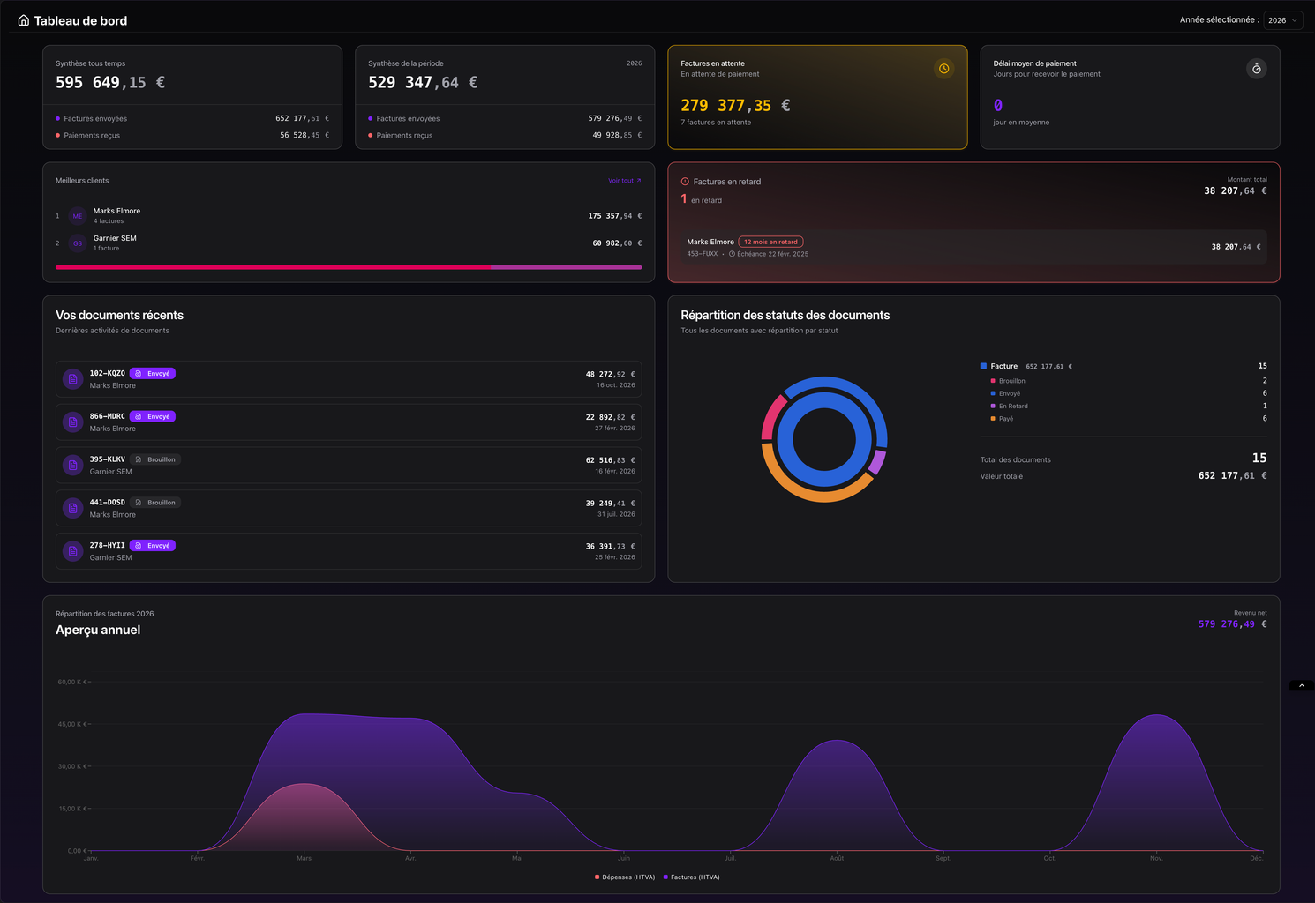Click the home icon beside Tableau de bord

pyautogui.click(x=24, y=20)
